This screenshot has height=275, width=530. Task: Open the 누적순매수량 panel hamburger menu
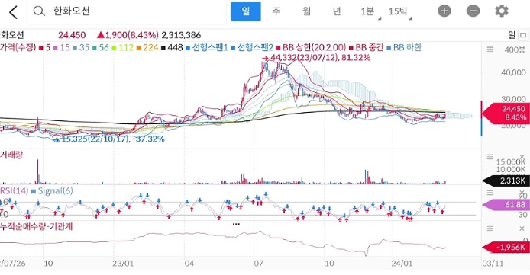pos(490,229)
